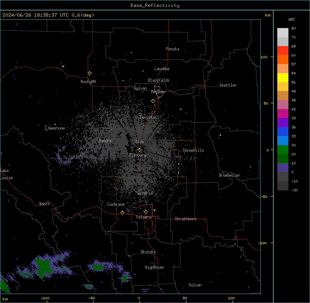This screenshot has width=310, height=303.
Task: Click the ThreeHills label
Action: click(x=193, y=150)
